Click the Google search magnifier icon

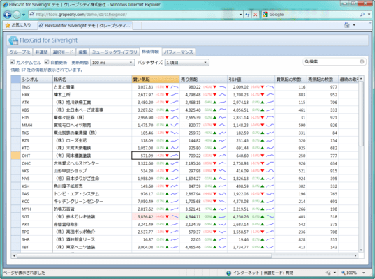(362, 15)
